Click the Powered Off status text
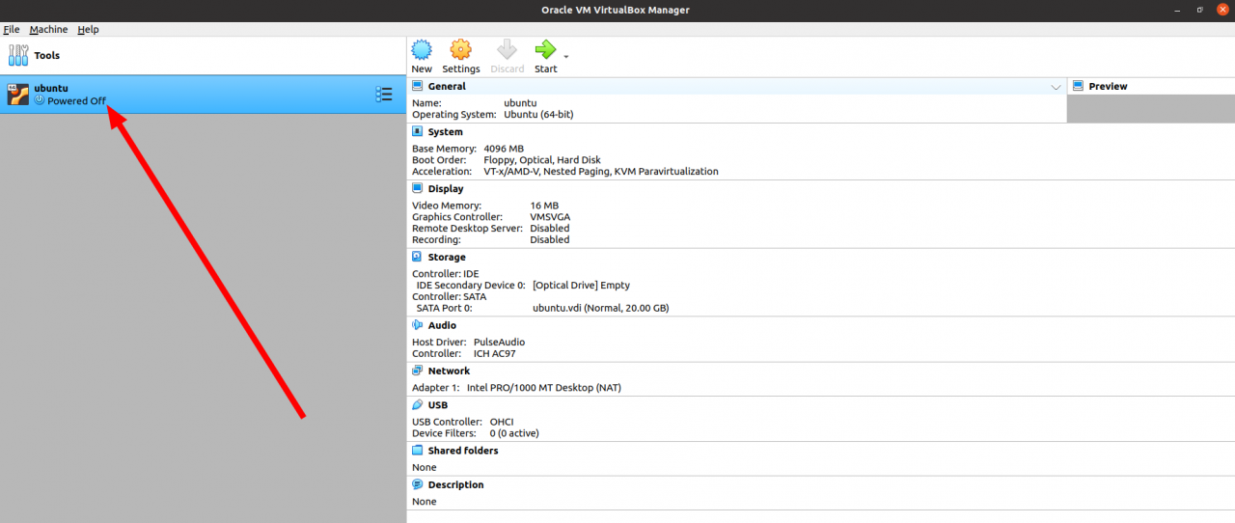The image size is (1235, 523). 76,101
